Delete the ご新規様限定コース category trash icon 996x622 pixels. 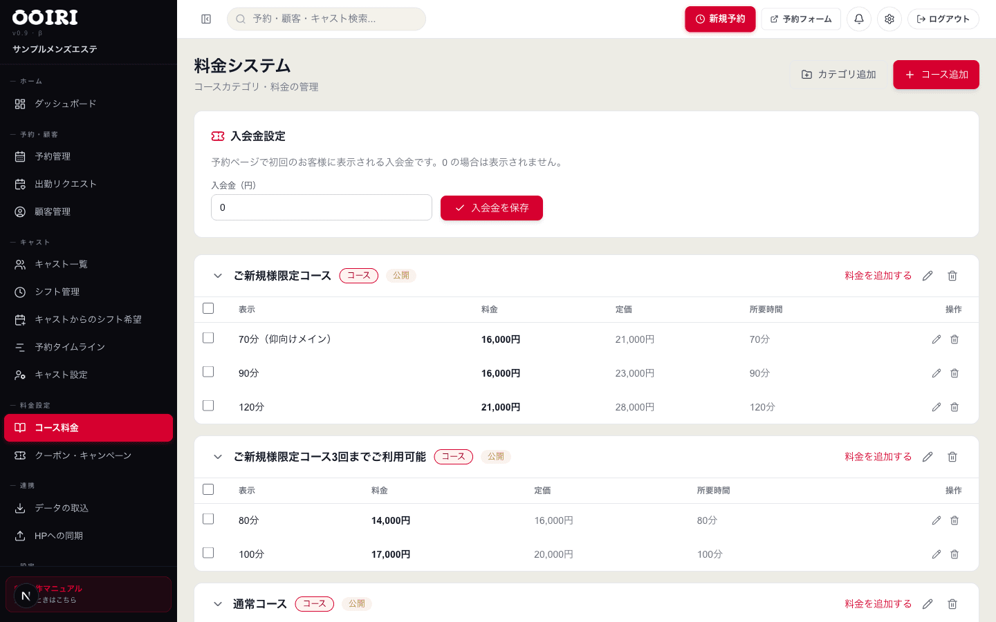pyautogui.click(x=952, y=276)
